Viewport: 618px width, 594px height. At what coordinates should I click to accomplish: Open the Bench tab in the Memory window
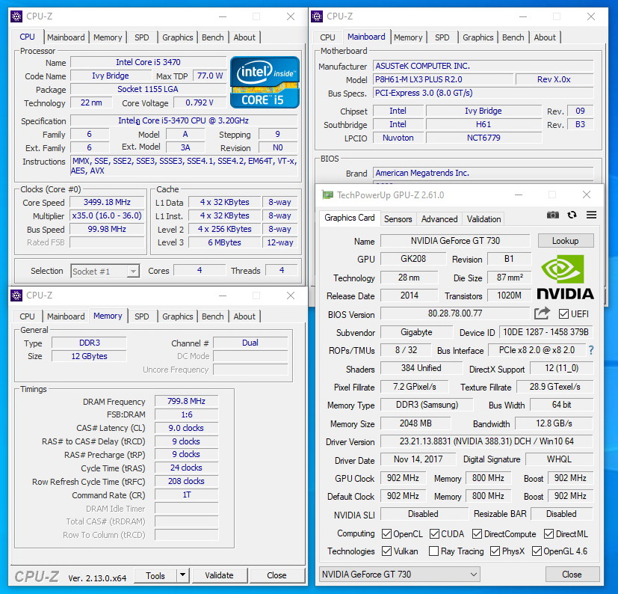click(x=213, y=316)
